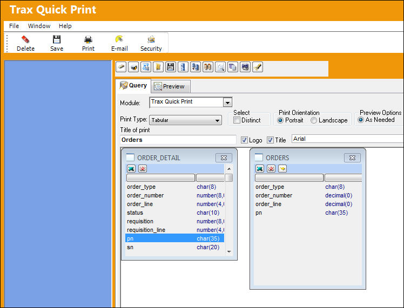Click the small eraser icon in query toolbar
The height and width of the screenshot is (308, 404).
[121, 67]
